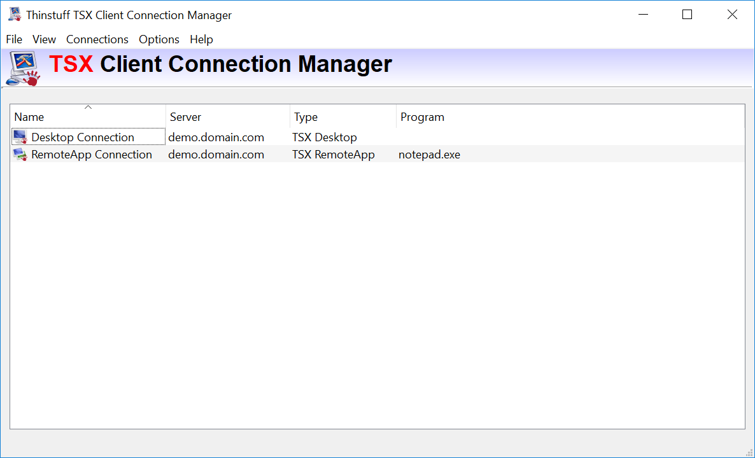This screenshot has height=458, width=755.
Task: Open the View menu
Action: (x=44, y=39)
